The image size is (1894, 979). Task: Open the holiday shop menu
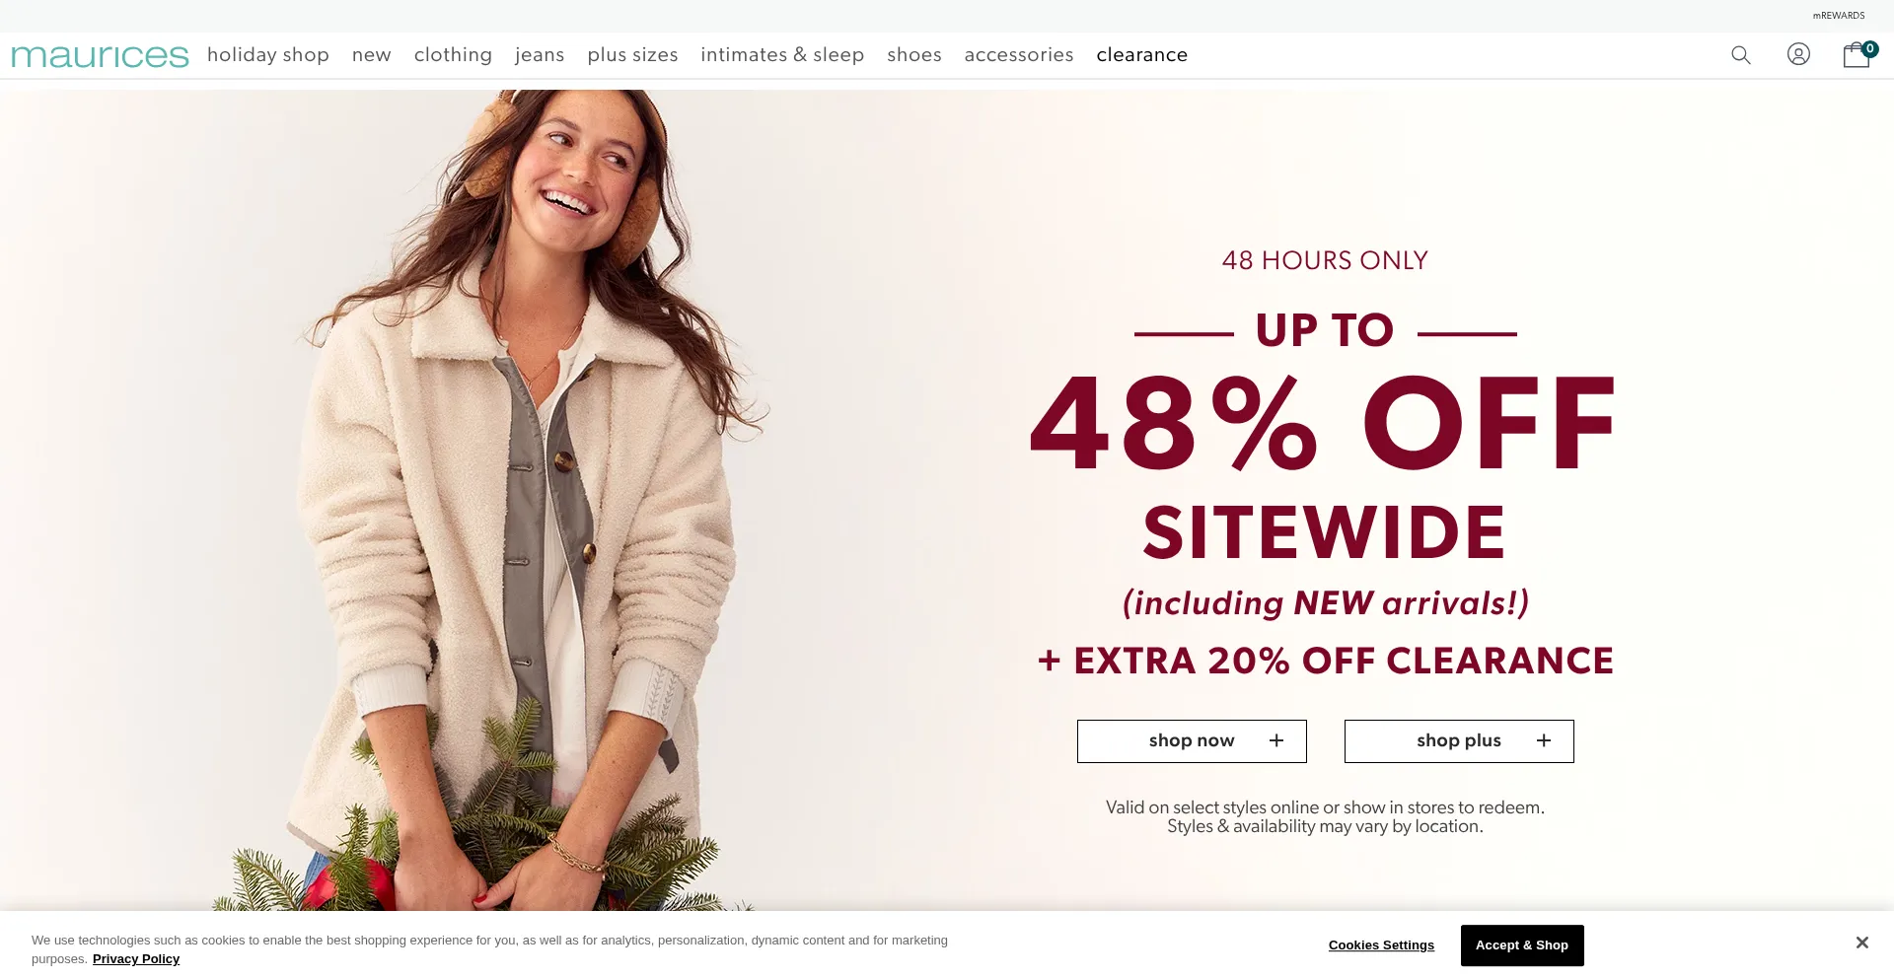(x=268, y=55)
